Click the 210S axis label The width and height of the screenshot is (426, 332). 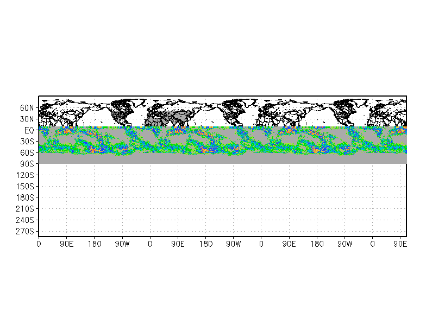[25, 209]
